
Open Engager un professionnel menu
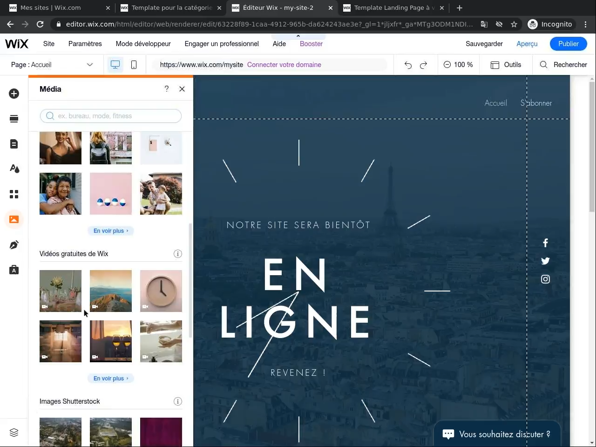point(222,44)
